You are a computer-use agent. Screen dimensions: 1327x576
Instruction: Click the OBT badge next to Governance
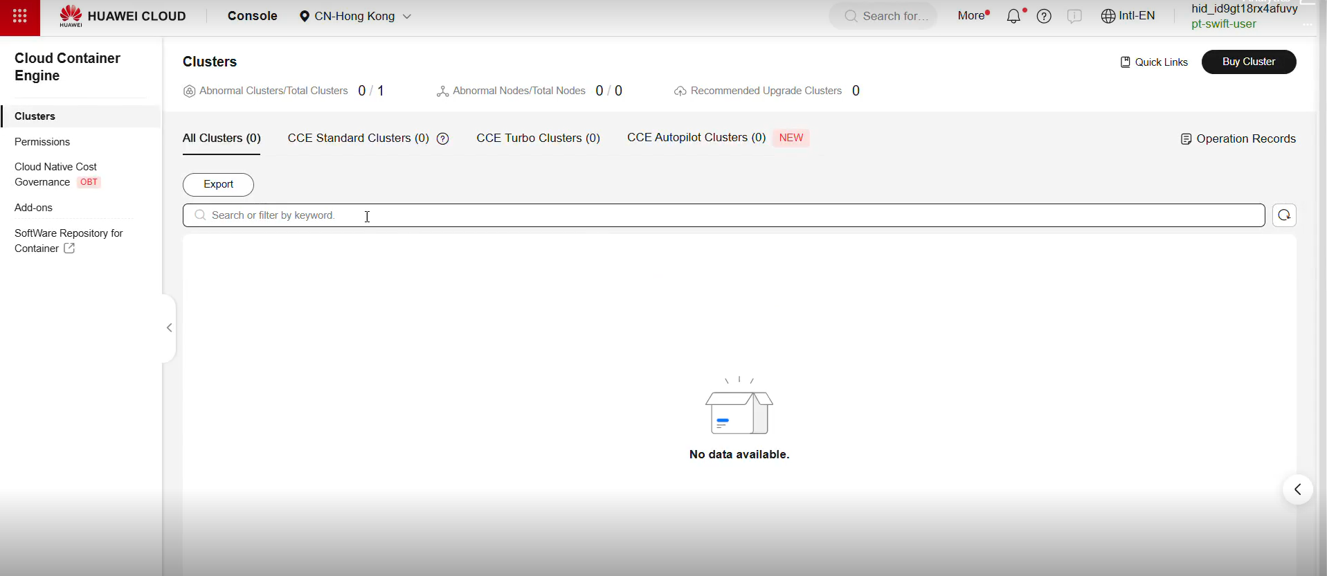[89, 183]
